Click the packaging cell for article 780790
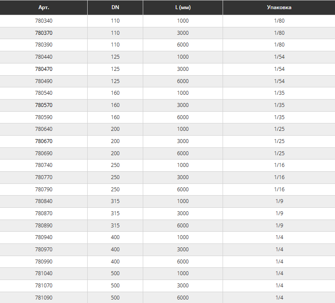This screenshot has width=335, height=303. pos(279,189)
